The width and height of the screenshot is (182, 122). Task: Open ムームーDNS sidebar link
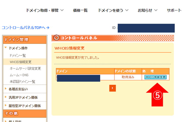[x=19, y=75]
